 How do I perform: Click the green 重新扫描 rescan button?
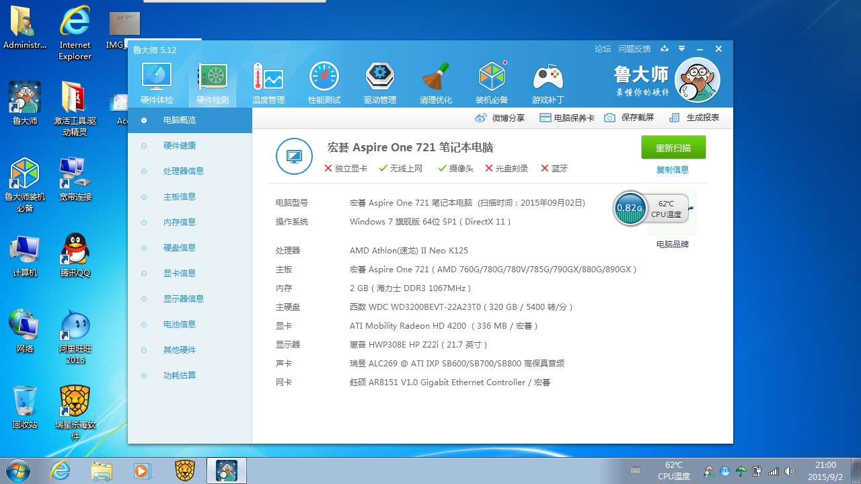673,147
